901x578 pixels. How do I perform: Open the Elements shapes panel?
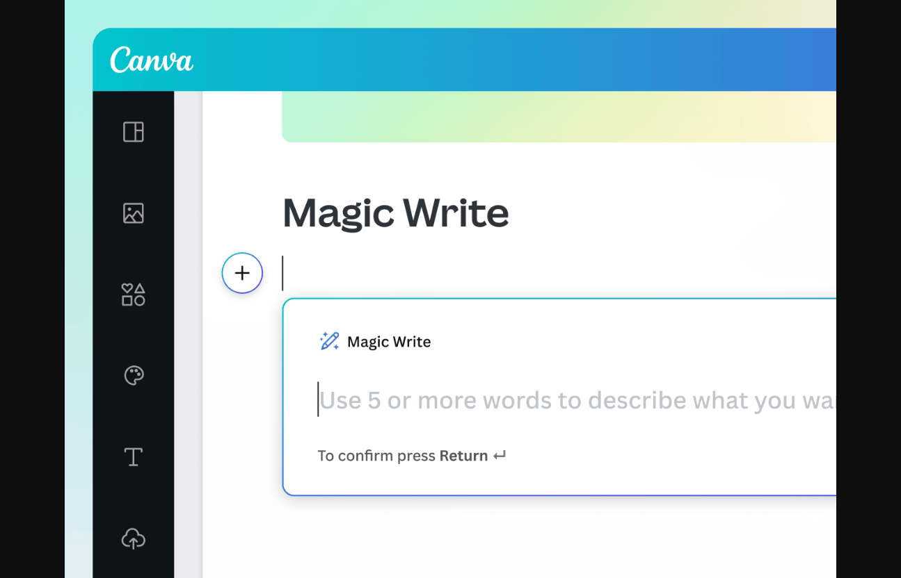point(134,295)
